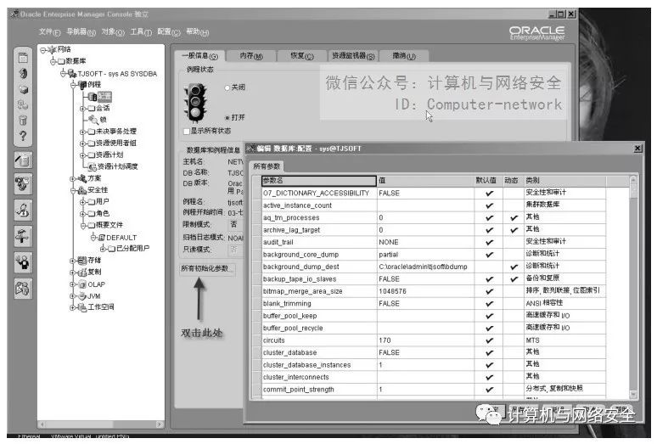The image size is (657, 444).
Task: Toggle the 显示所有状态 checkbox
Action: 187,132
